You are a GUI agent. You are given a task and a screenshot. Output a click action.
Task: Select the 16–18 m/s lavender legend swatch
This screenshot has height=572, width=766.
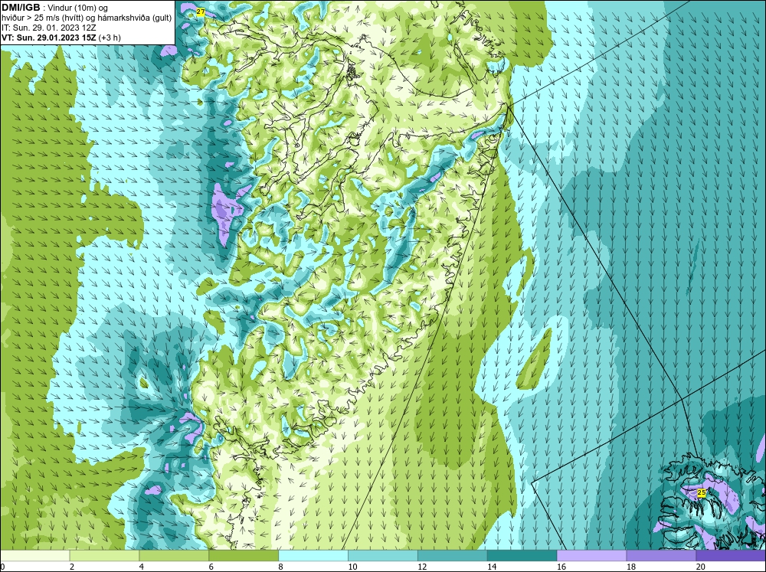click(x=591, y=555)
